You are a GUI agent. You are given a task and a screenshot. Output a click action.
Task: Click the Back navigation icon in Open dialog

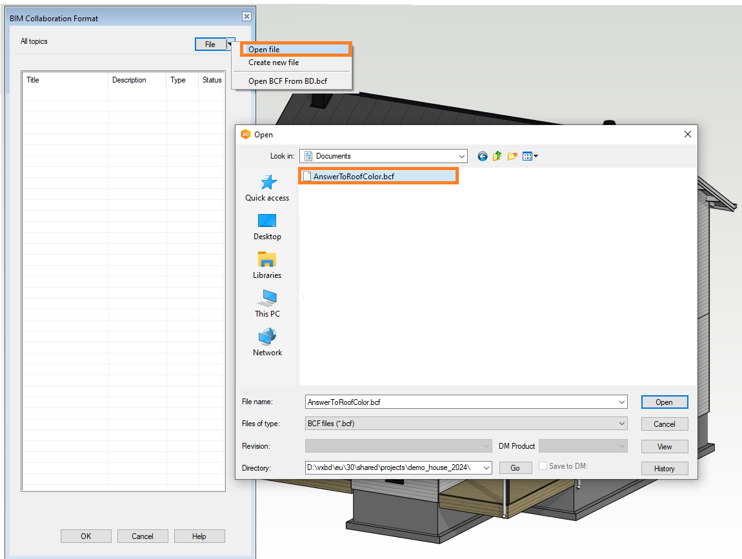(x=482, y=156)
